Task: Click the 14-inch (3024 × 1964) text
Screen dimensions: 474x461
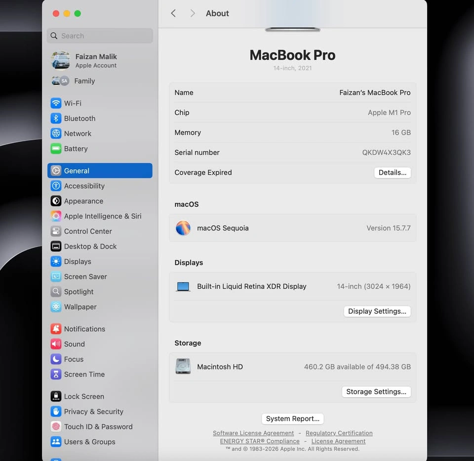Action: pos(374,286)
